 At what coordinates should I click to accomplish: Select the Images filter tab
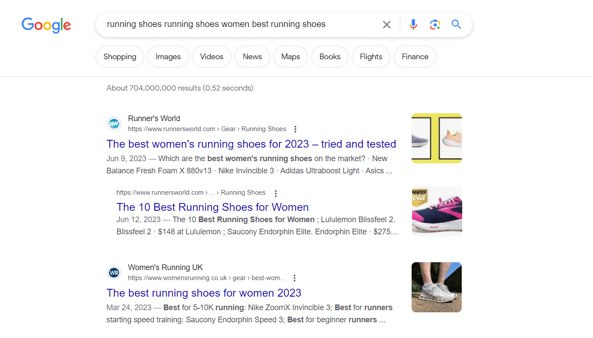pyautogui.click(x=168, y=57)
